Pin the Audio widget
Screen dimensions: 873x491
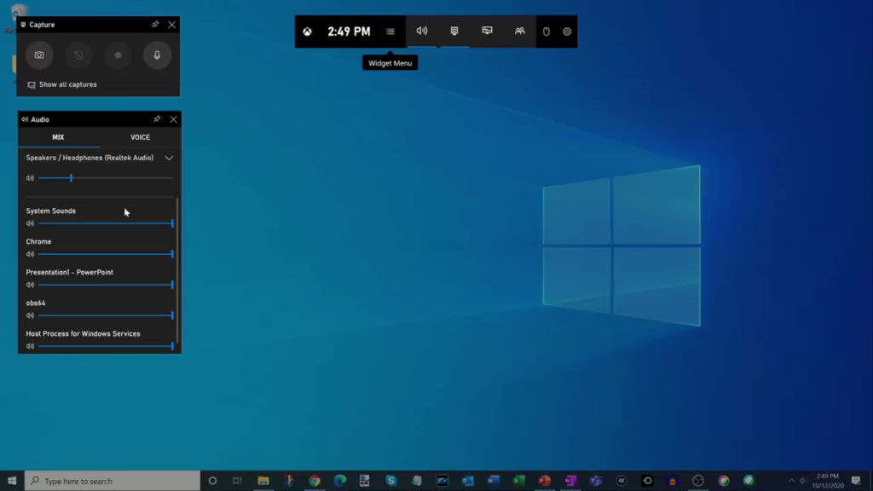coord(158,119)
